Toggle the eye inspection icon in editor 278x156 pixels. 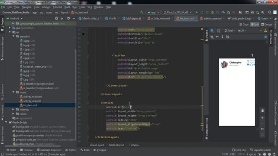[202, 29]
